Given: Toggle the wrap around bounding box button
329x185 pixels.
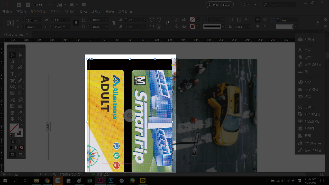Looking at the screenshot, I should 264,20.
